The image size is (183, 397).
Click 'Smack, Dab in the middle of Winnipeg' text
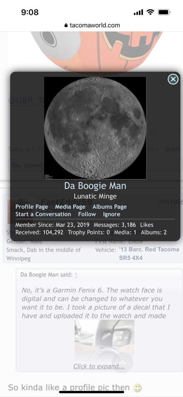pos(43,254)
